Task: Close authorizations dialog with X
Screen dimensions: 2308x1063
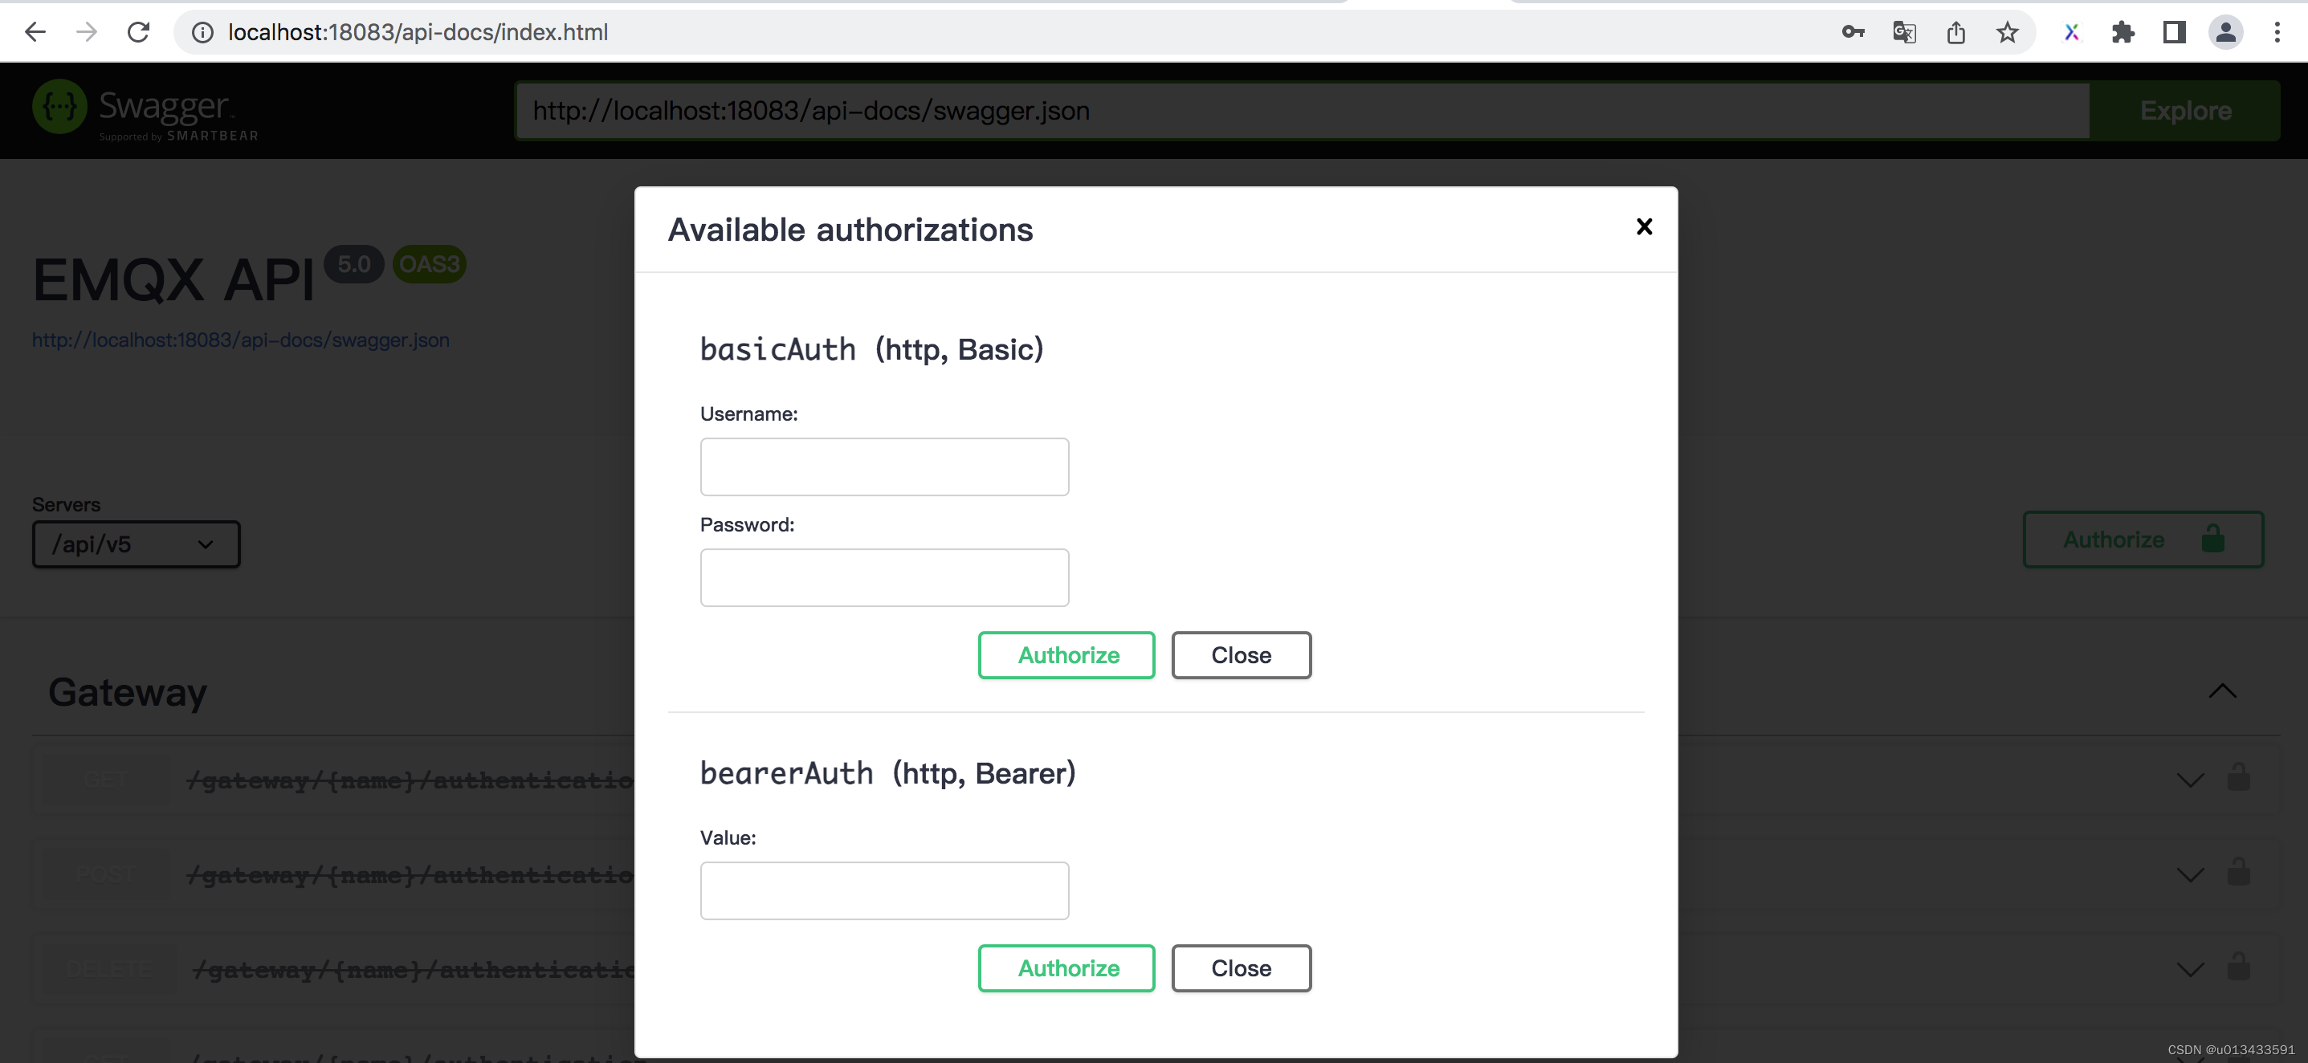Action: pos(1644,226)
